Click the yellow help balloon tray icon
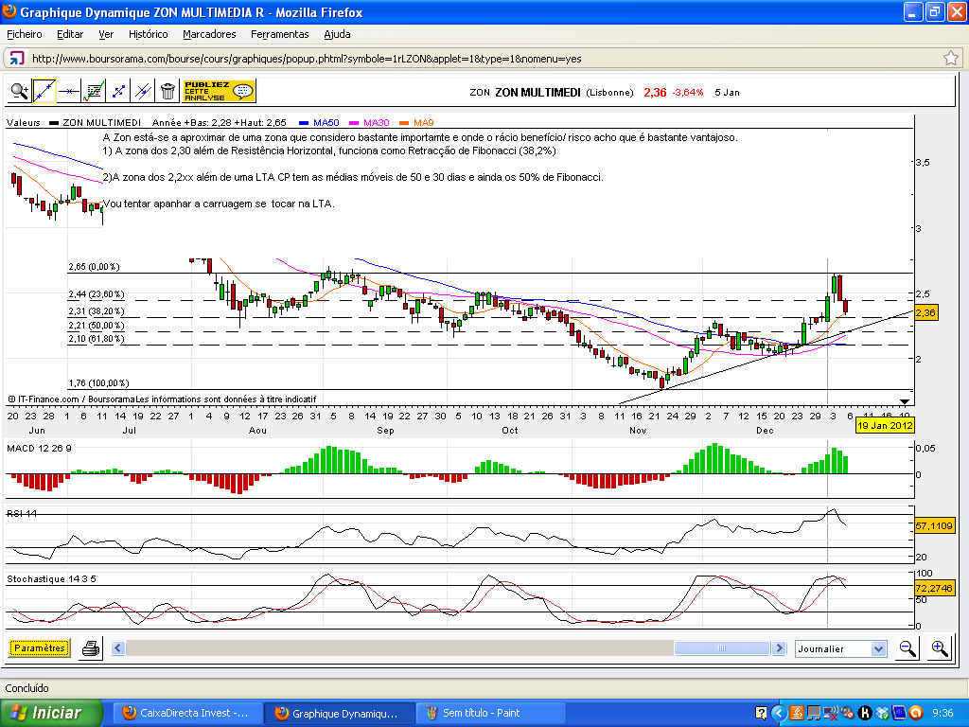969x727 pixels. point(762,714)
